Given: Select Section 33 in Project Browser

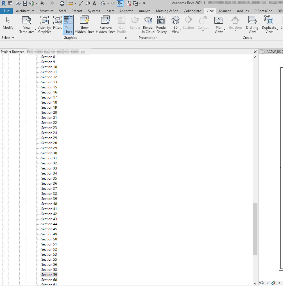Looking at the screenshot, I should point(49,168).
